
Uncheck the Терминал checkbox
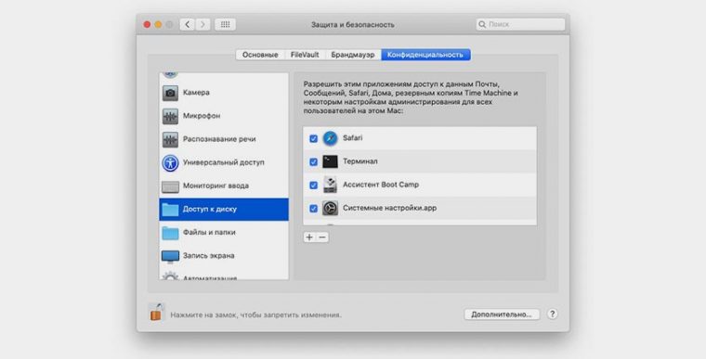(313, 162)
